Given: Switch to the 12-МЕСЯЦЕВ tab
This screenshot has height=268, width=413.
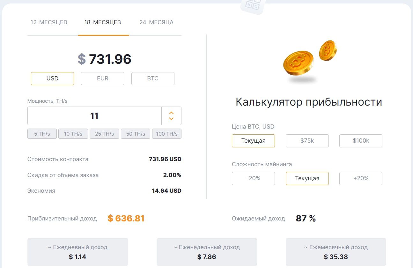Looking at the screenshot, I should pyautogui.click(x=49, y=22).
